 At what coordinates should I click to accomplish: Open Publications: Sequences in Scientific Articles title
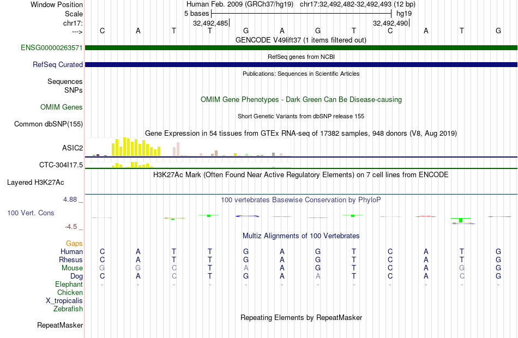tap(301, 74)
